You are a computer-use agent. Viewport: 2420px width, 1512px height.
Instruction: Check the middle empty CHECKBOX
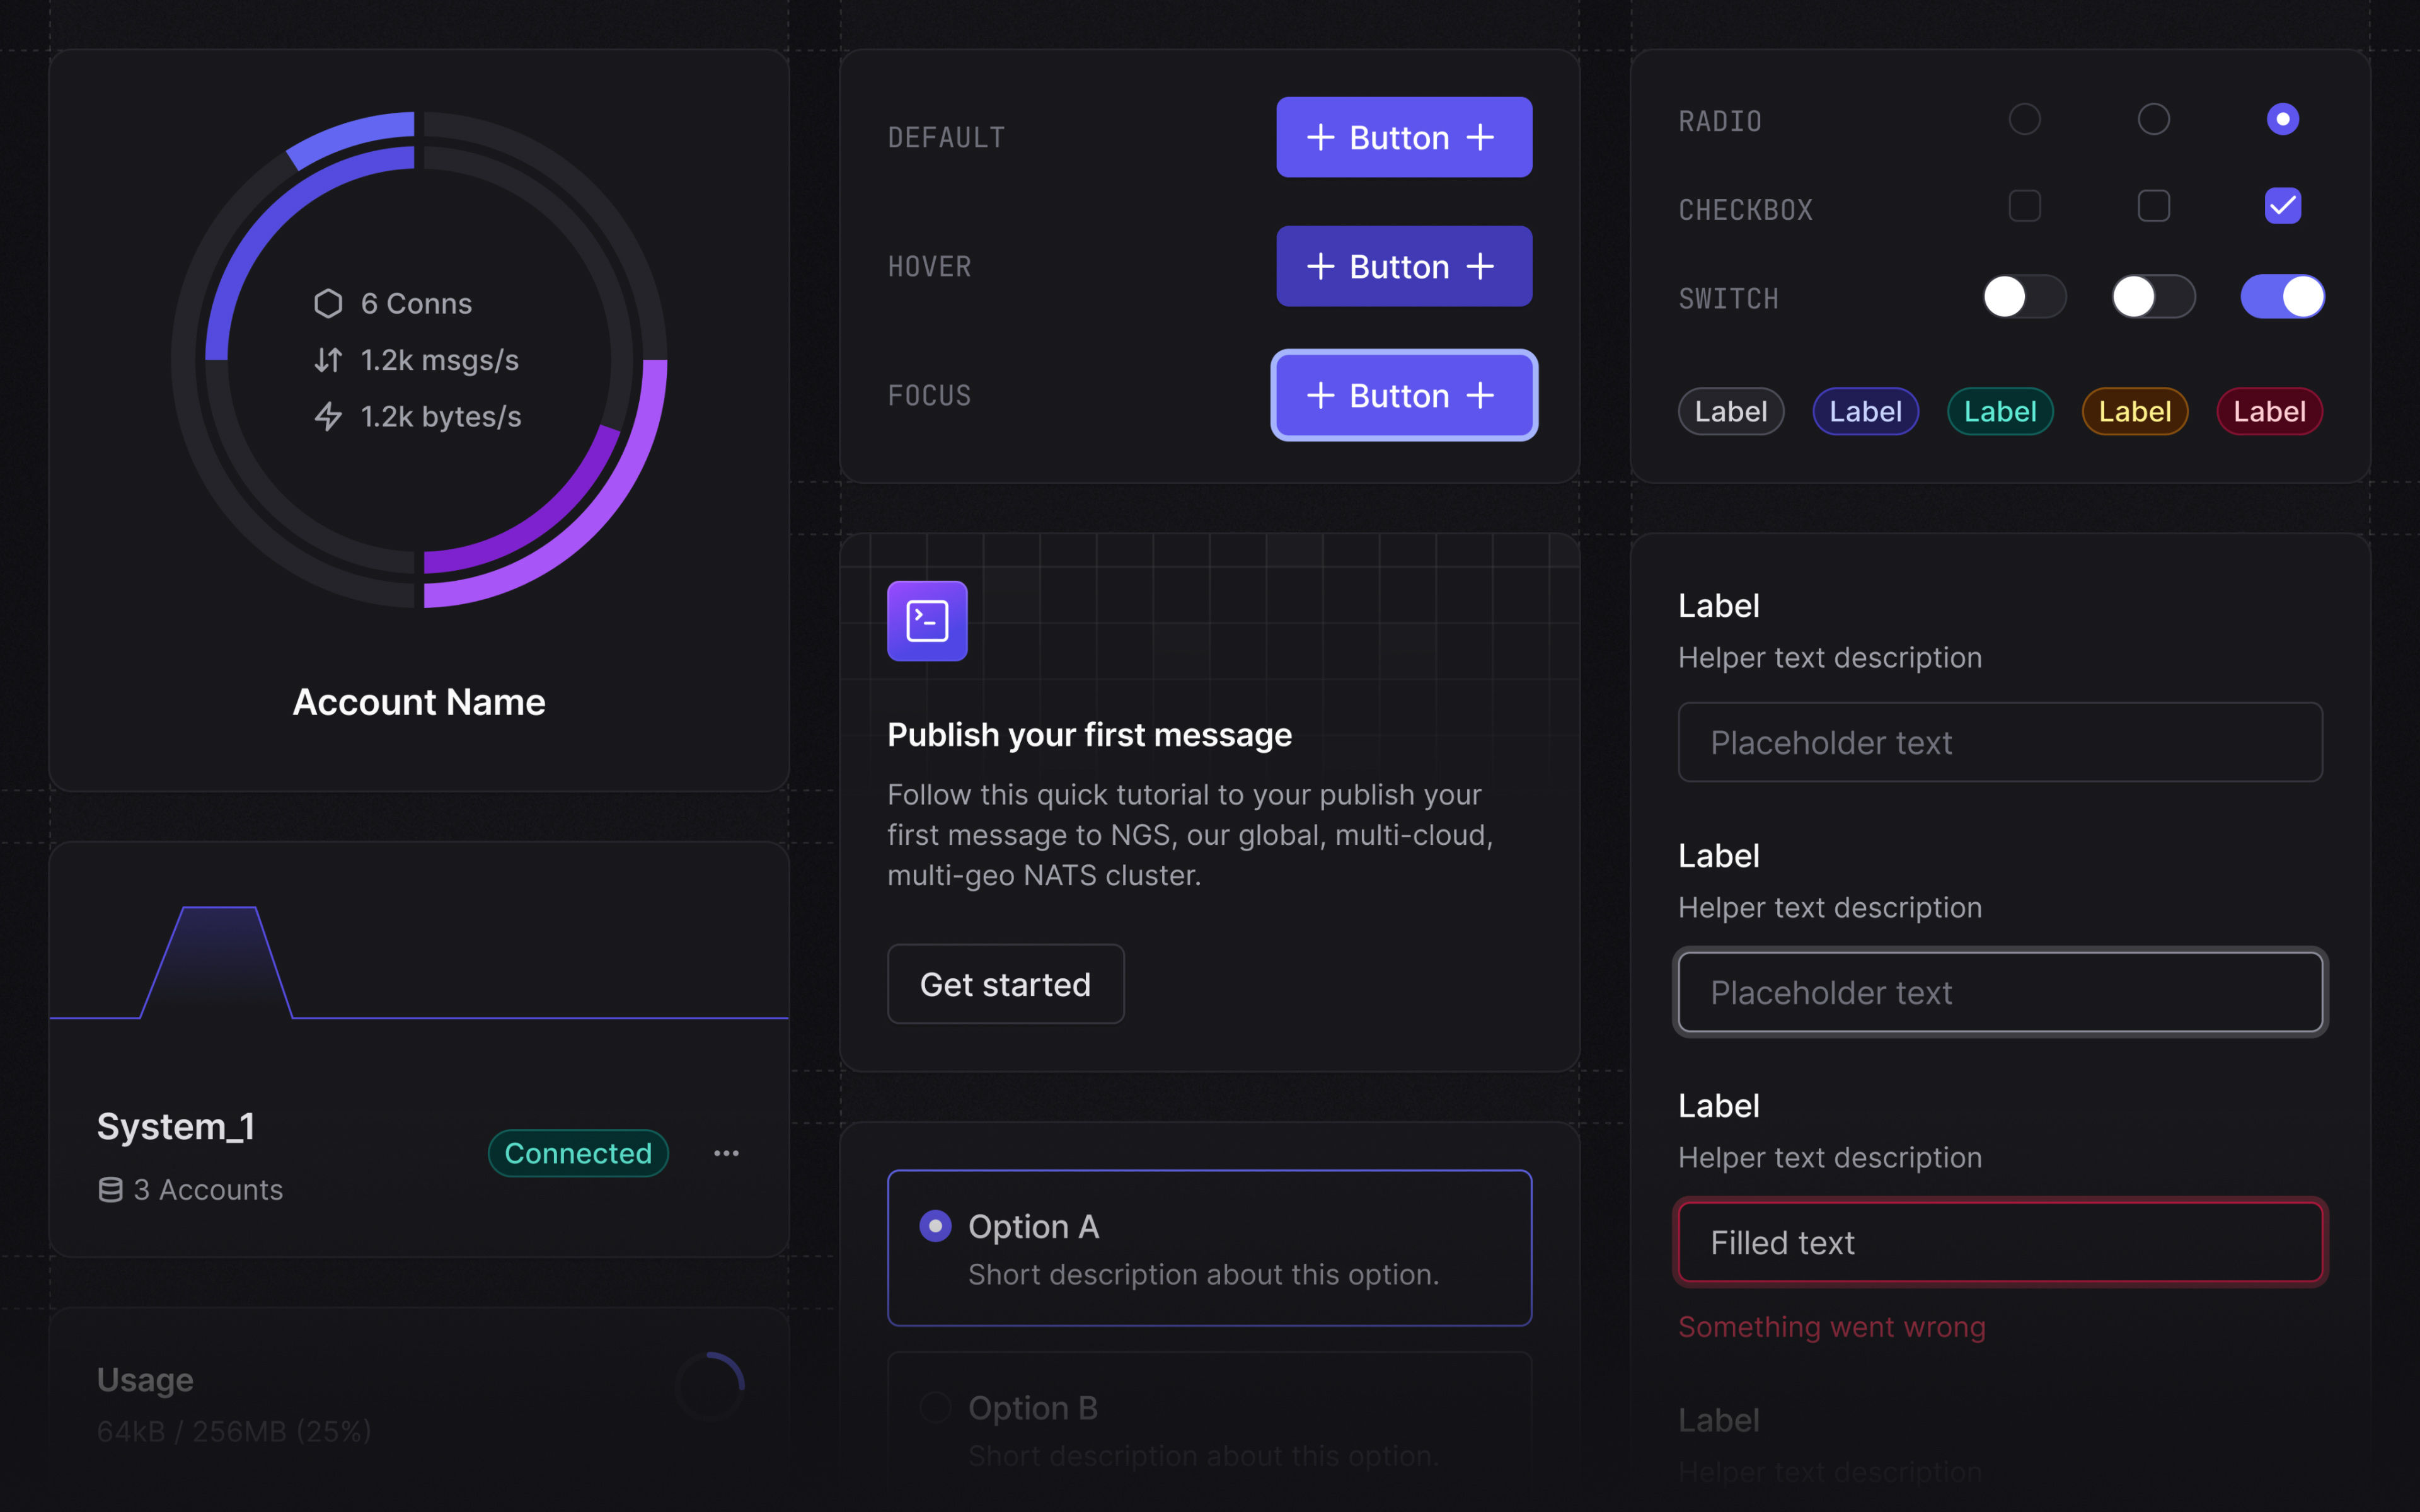pos(2154,206)
